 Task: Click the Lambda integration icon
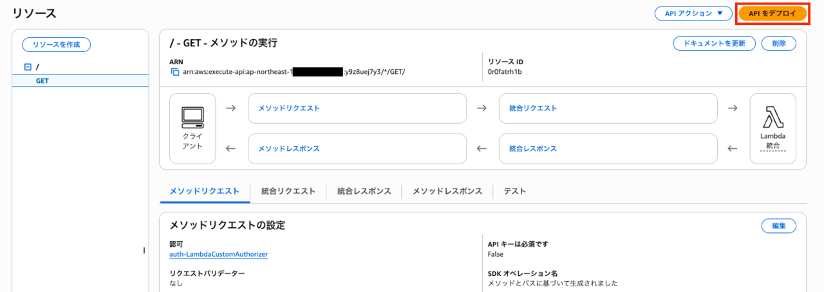pyautogui.click(x=772, y=117)
